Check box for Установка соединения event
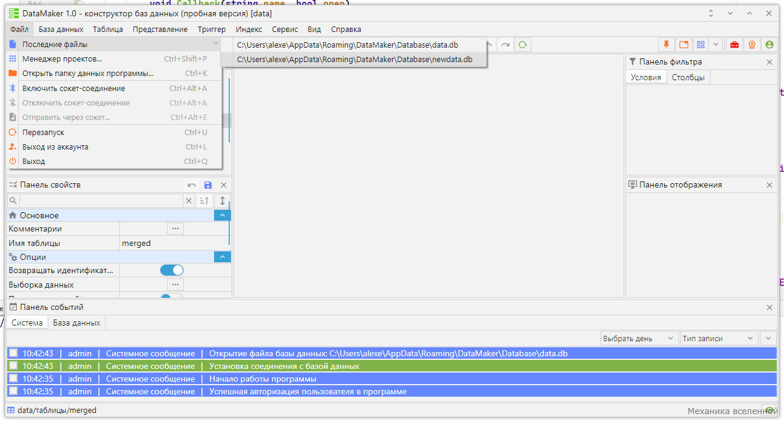The width and height of the screenshot is (784, 422). (x=13, y=366)
